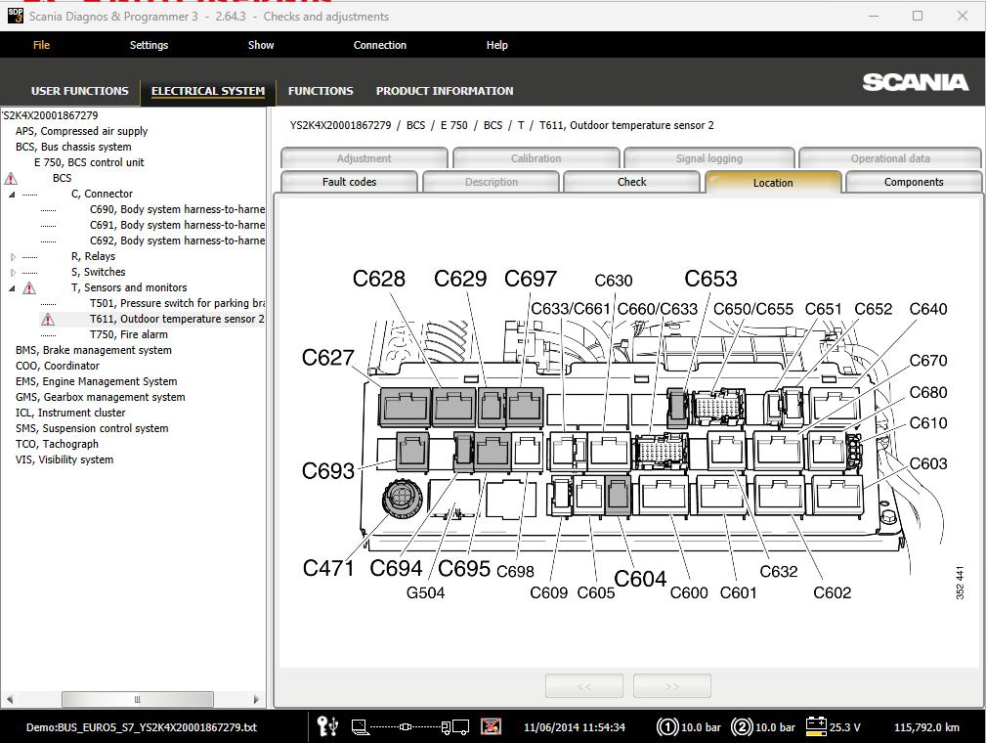Click the horizontal scrollbar thumb in tree
This screenshot has height=743, width=986.
138,699
